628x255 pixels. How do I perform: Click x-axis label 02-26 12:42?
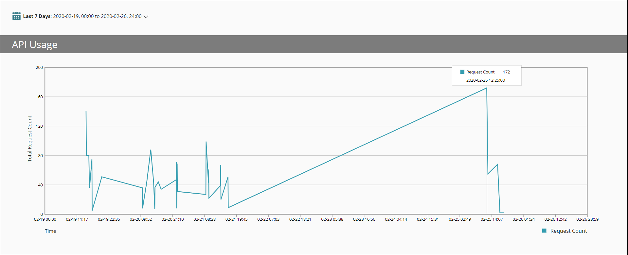[555, 219]
